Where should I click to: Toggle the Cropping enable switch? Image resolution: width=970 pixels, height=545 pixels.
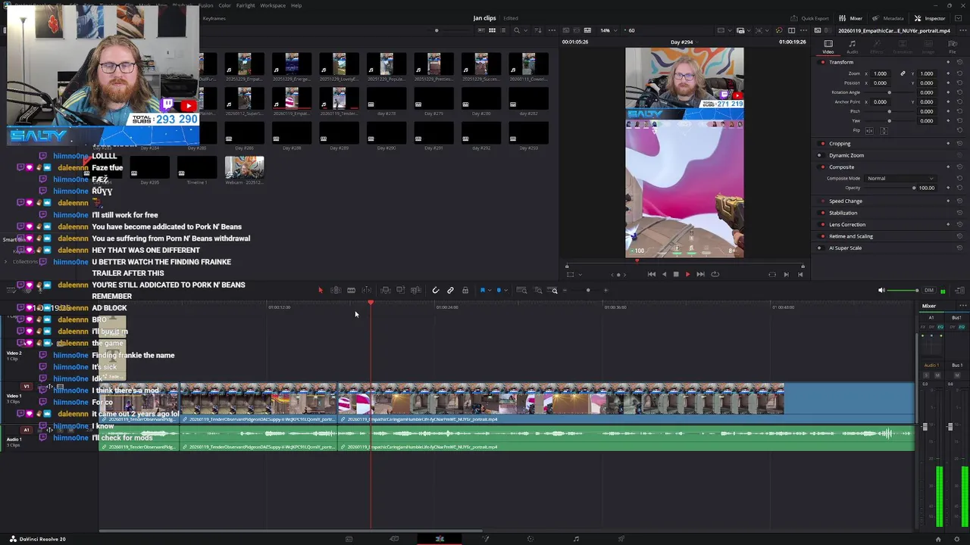coord(823,144)
